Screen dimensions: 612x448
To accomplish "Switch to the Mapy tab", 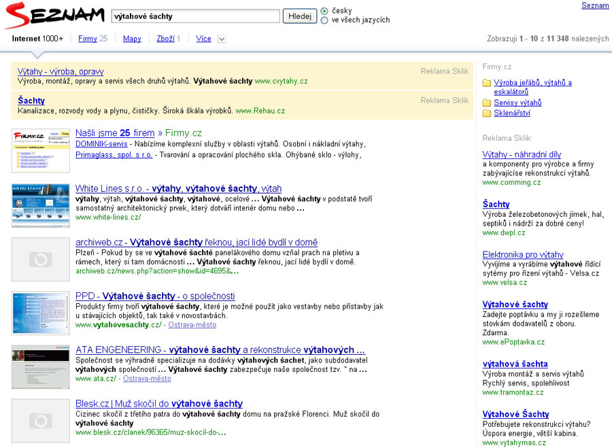I will click(x=132, y=39).
